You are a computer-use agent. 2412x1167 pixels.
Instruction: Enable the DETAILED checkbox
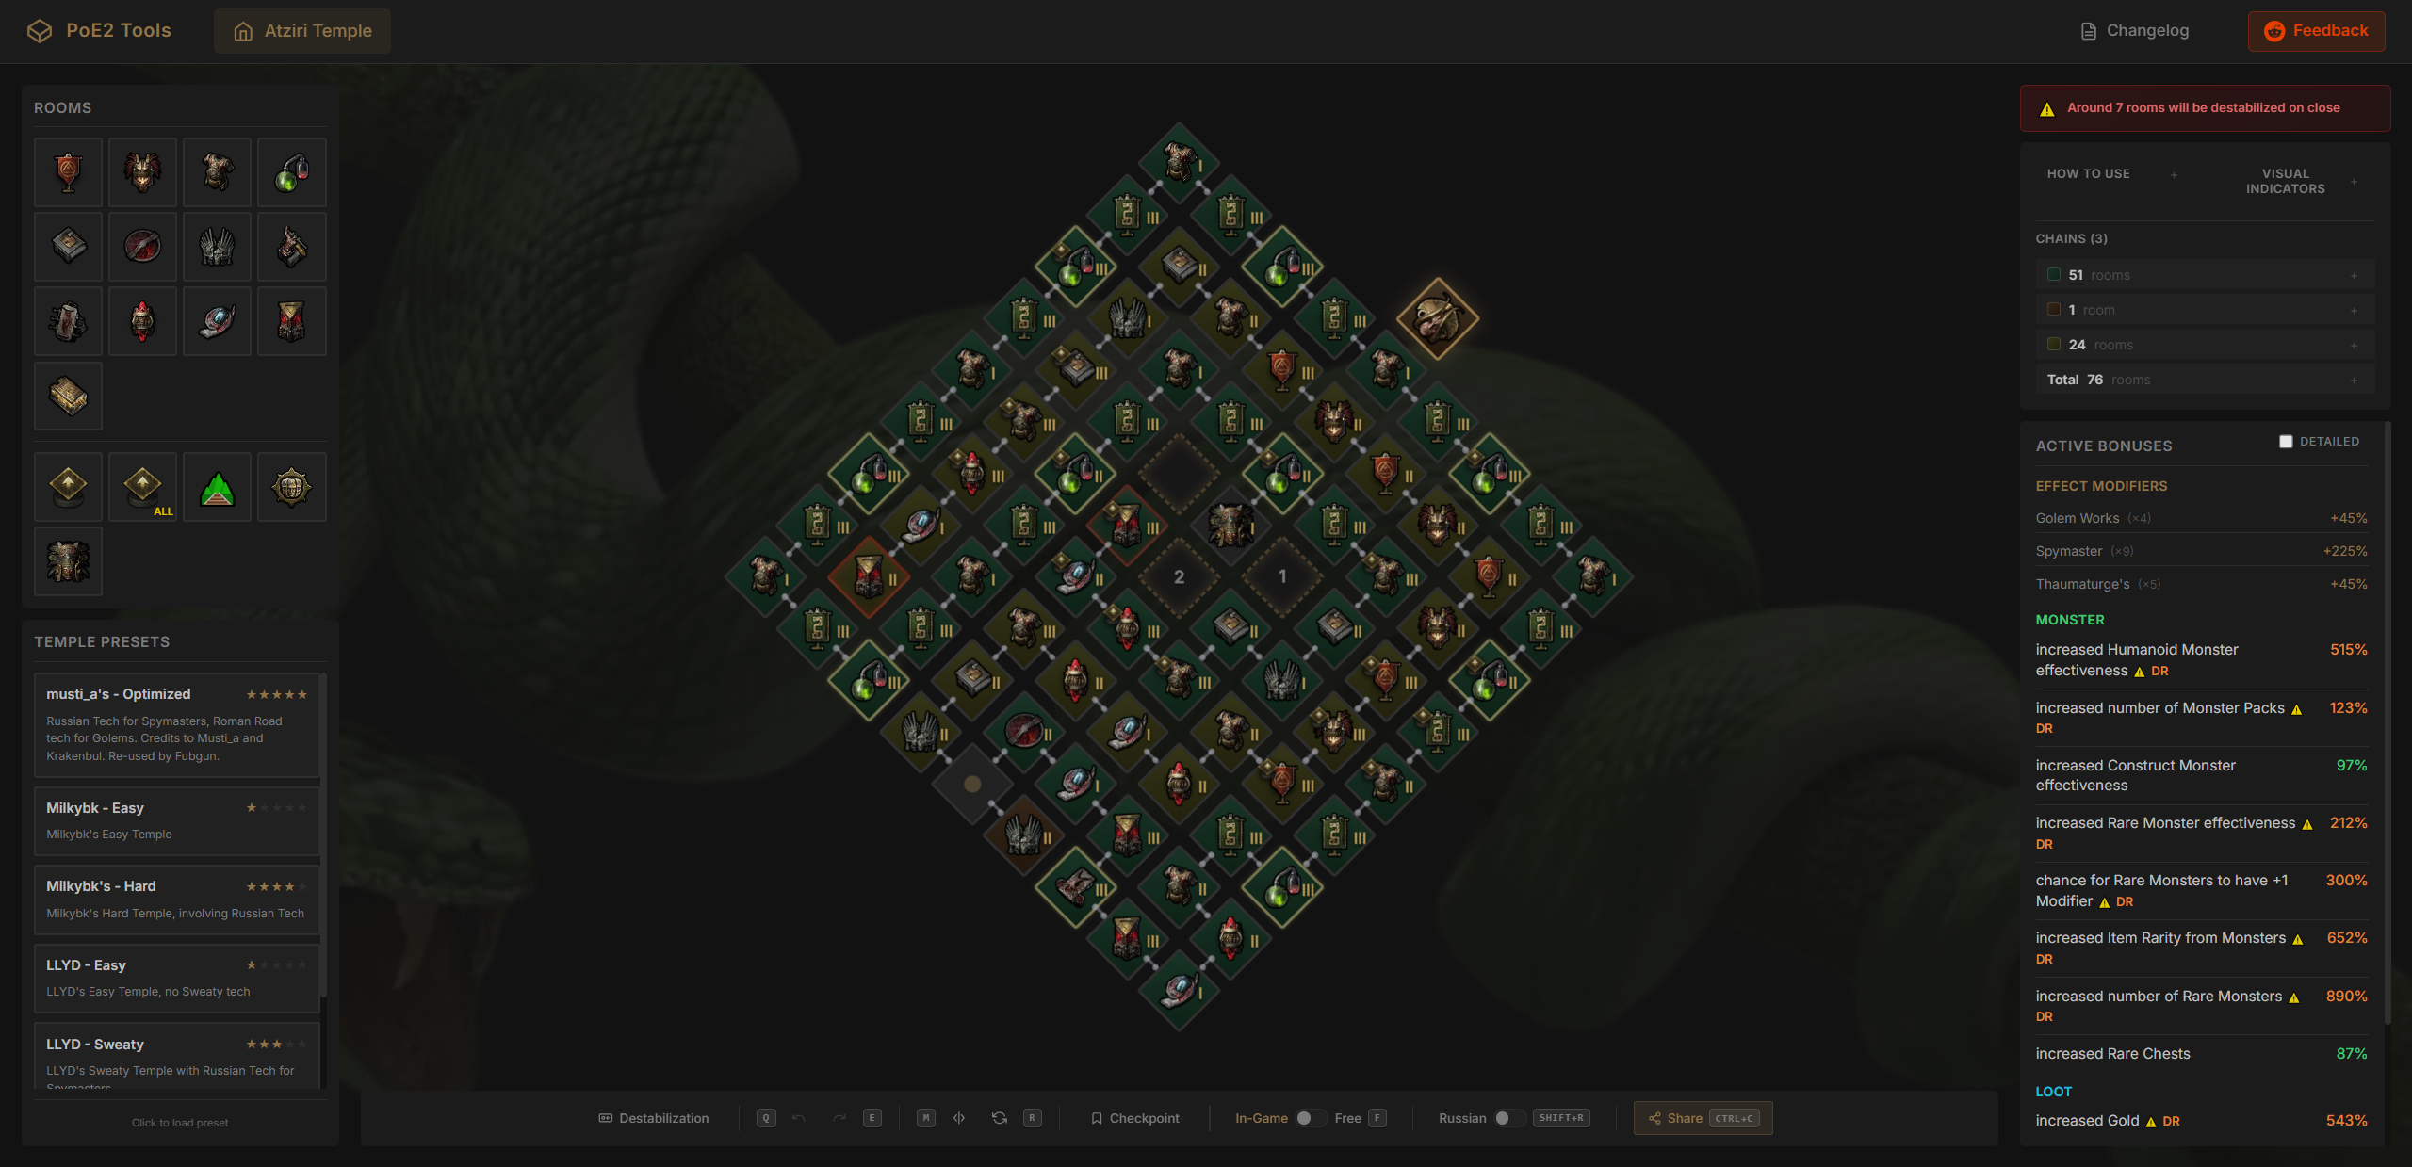[2286, 442]
